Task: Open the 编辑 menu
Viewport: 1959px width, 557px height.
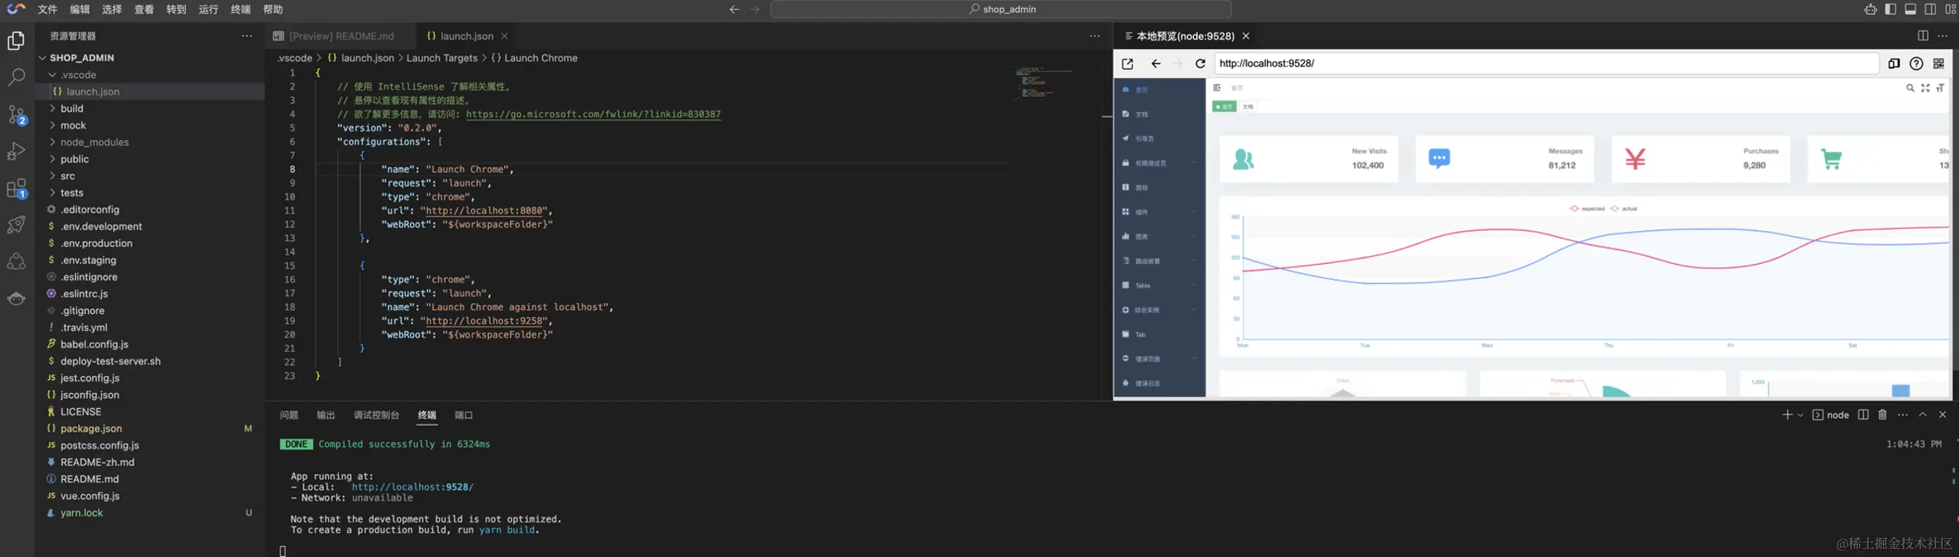Action: coord(80,9)
